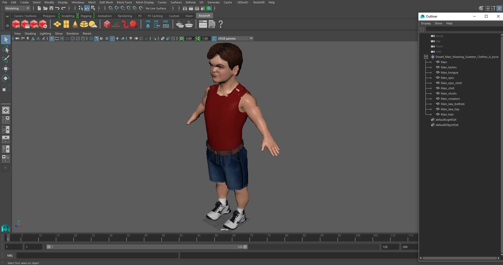
Task: Open Redshift script log icon
Action: pyautogui.click(x=212, y=24)
